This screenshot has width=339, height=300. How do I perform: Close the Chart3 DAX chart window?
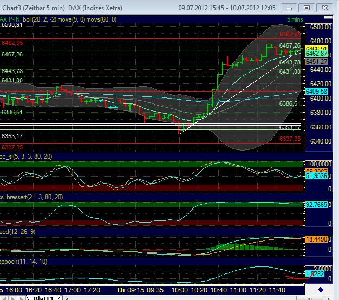pos(324,8)
